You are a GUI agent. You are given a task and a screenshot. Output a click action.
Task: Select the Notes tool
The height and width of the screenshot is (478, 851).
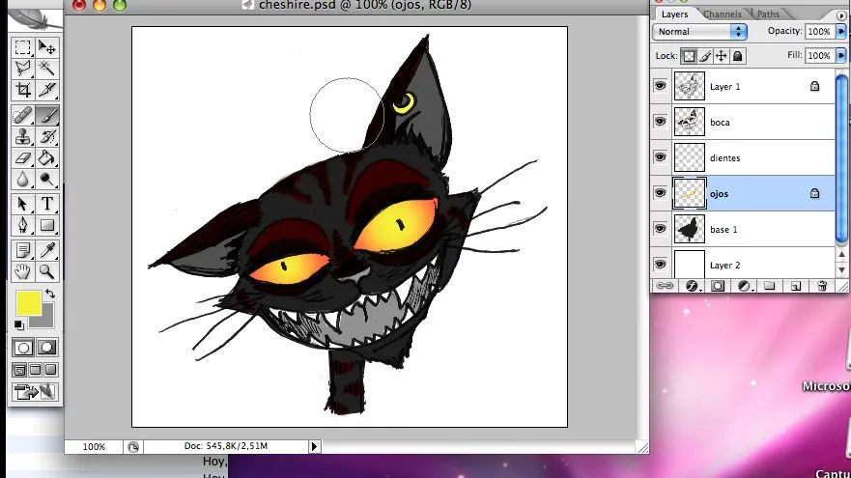point(23,250)
